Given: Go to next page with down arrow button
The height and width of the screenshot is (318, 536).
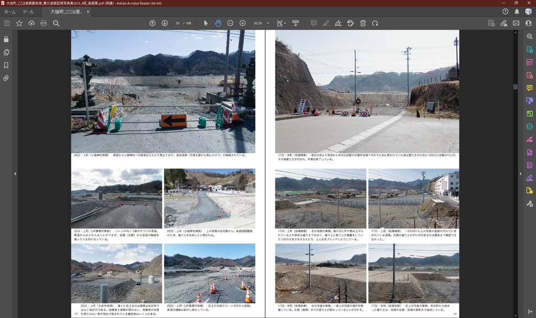Looking at the screenshot, I should [x=164, y=23].
